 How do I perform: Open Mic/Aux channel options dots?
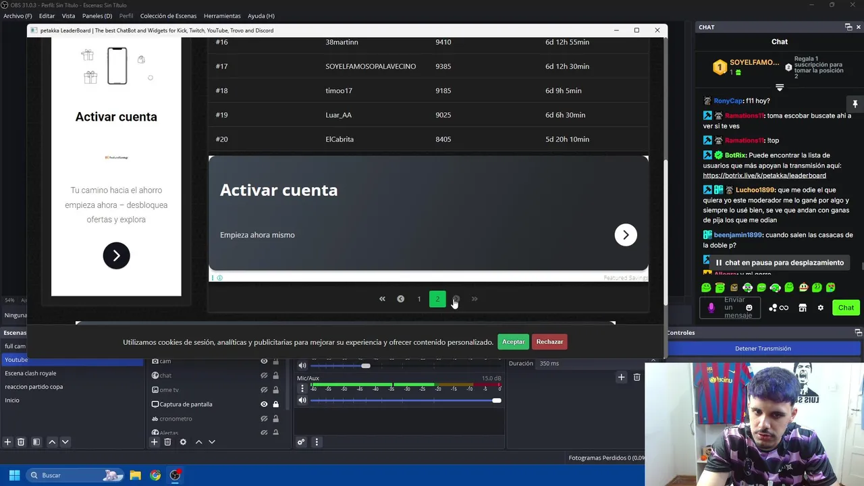pyautogui.click(x=302, y=389)
